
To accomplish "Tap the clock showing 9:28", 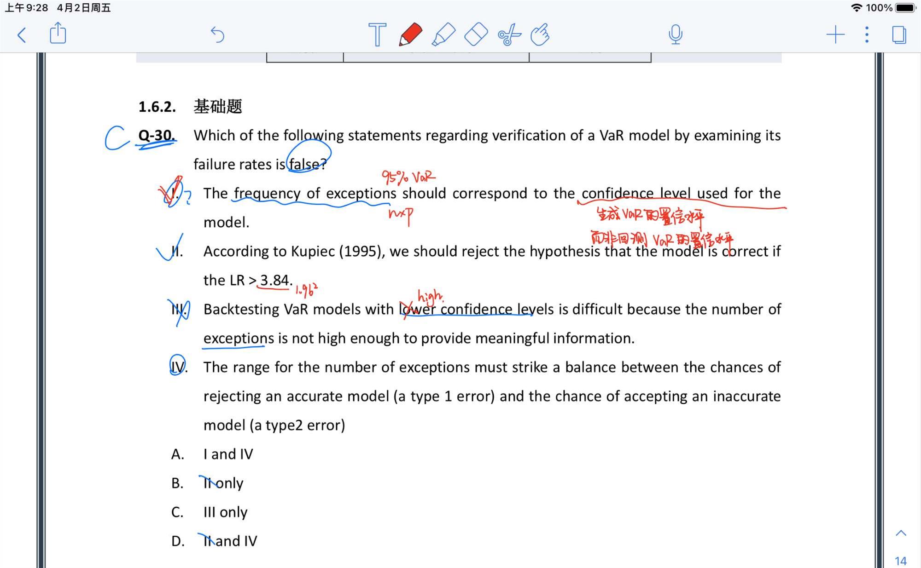I will pos(26,8).
